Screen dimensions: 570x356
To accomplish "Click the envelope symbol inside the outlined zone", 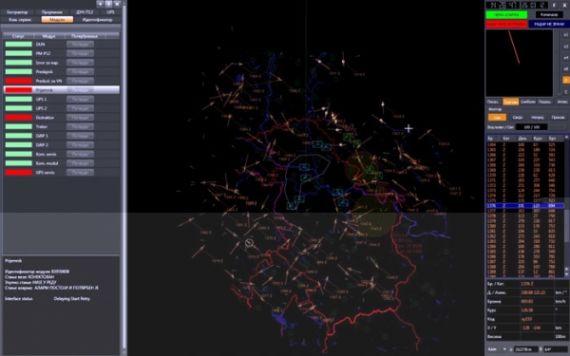I will [304, 167].
